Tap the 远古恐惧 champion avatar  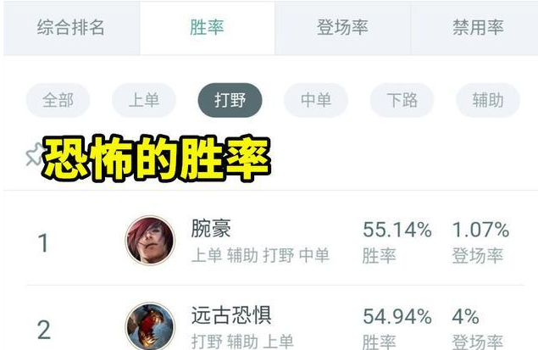pos(150,326)
